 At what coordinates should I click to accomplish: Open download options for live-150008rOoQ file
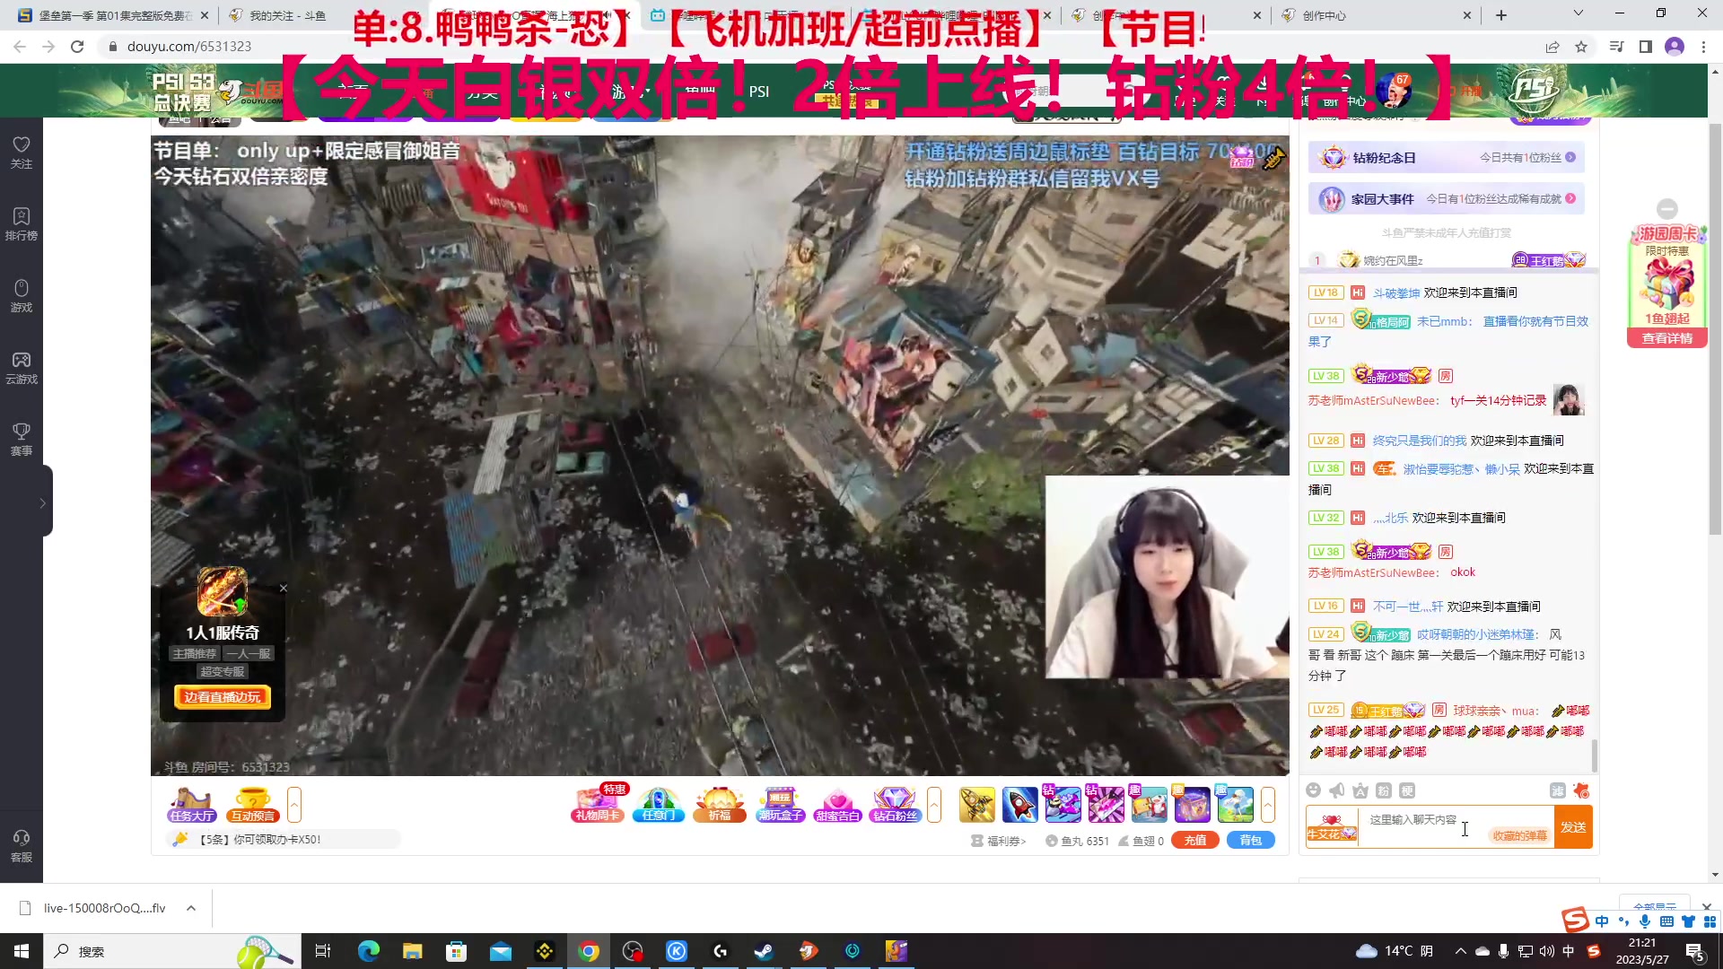click(x=191, y=908)
